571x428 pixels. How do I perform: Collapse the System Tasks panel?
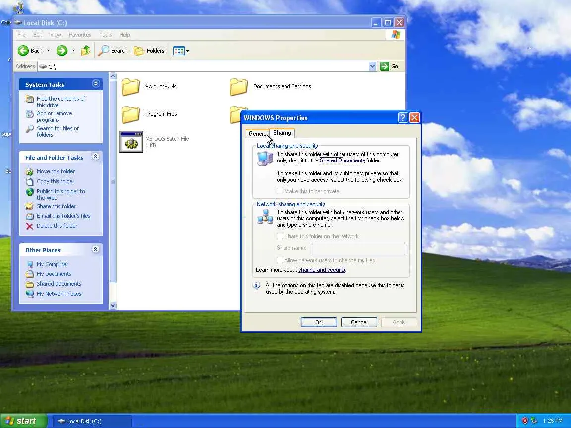[x=96, y=84]
